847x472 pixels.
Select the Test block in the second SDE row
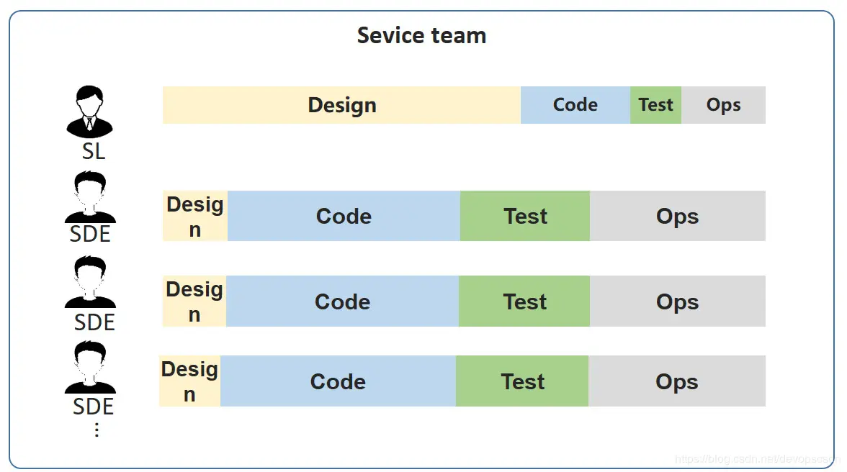(x=524, y=301)
